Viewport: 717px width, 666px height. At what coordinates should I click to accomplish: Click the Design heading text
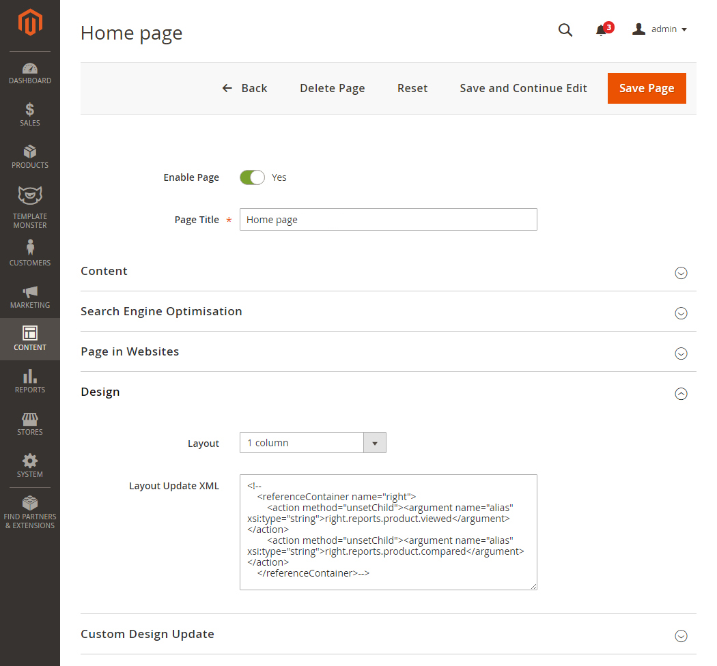point(100,392)
